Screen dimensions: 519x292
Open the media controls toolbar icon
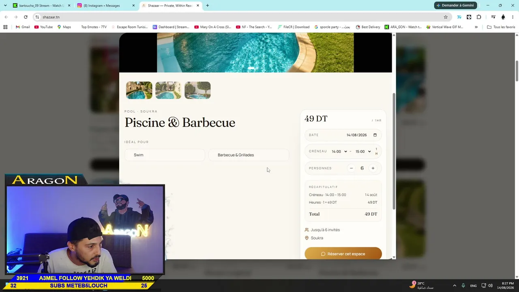coord(493,17)
